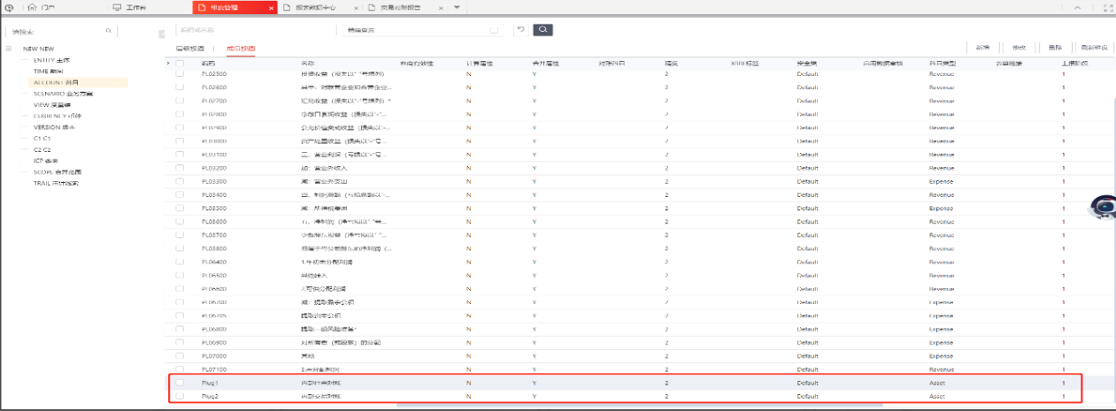Screen dimensions: 1116x411
Task: Click the dark search magnifier button
Action: [543, 30]
